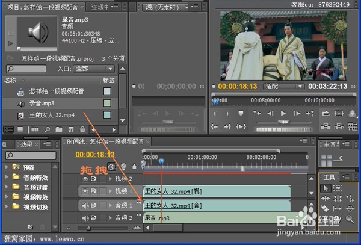Open Output color channels icon in program monitor

click(352, 113)
